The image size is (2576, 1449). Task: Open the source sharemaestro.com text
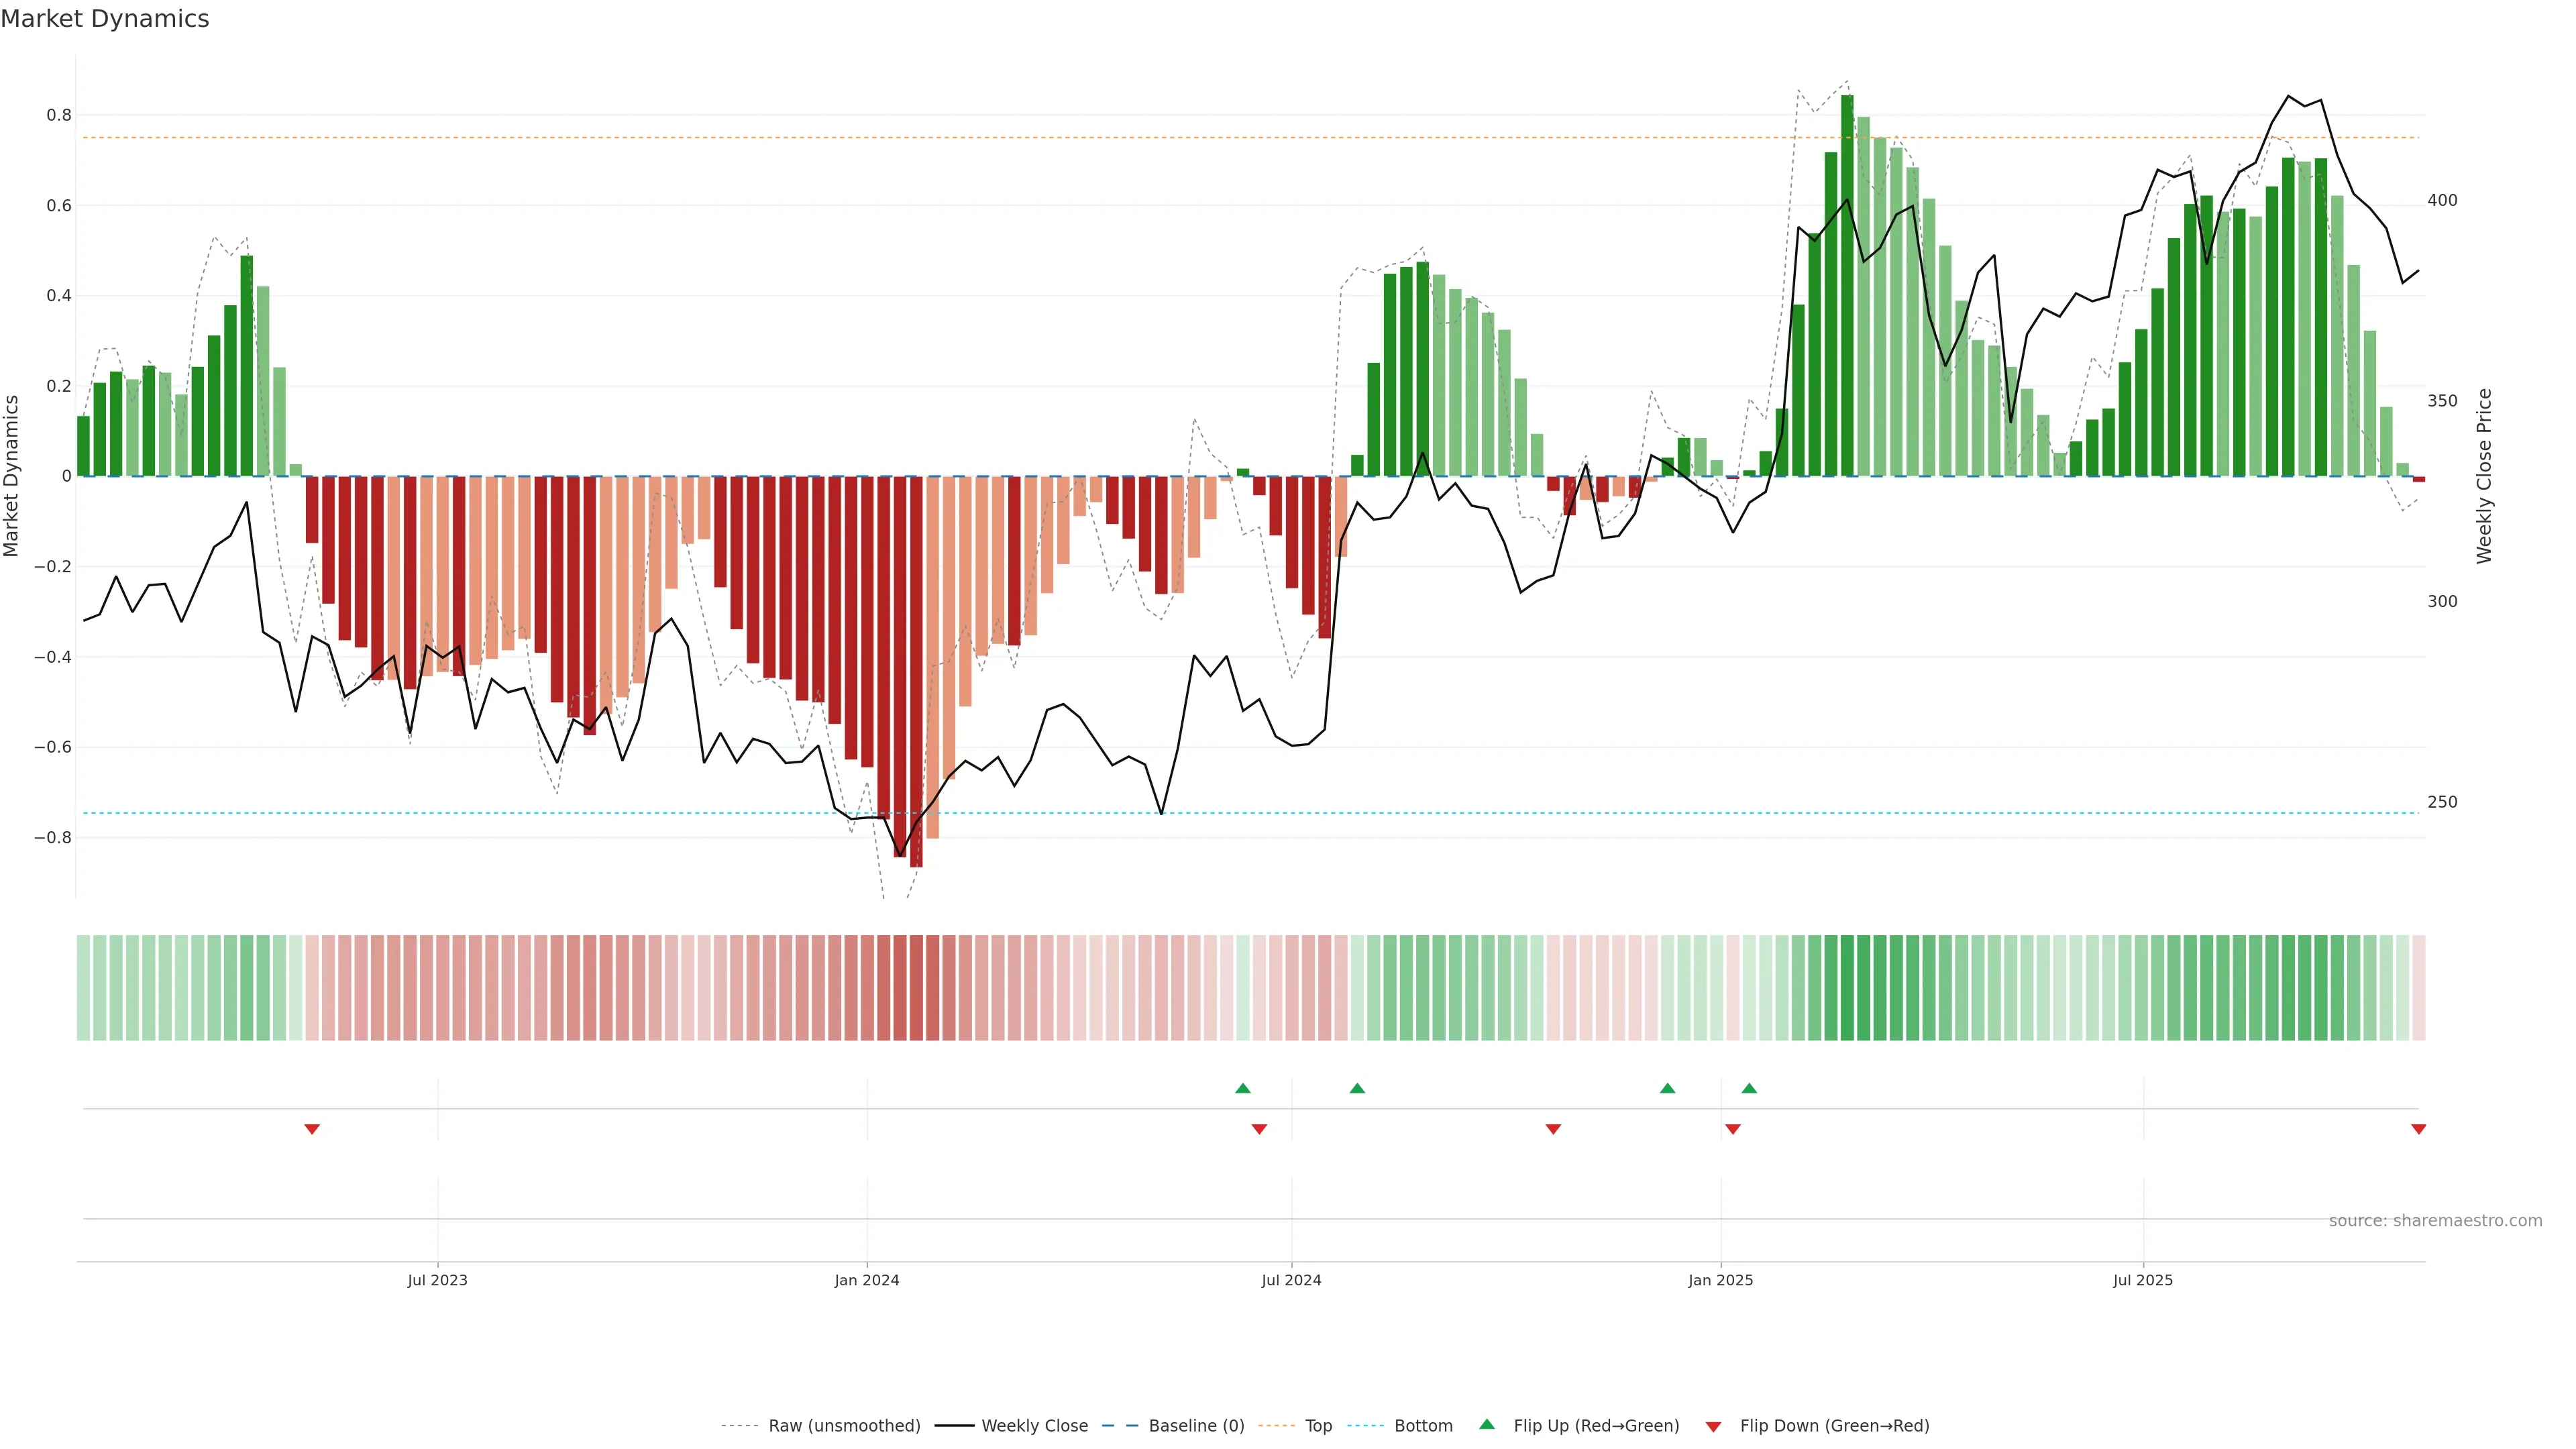2435,1221
